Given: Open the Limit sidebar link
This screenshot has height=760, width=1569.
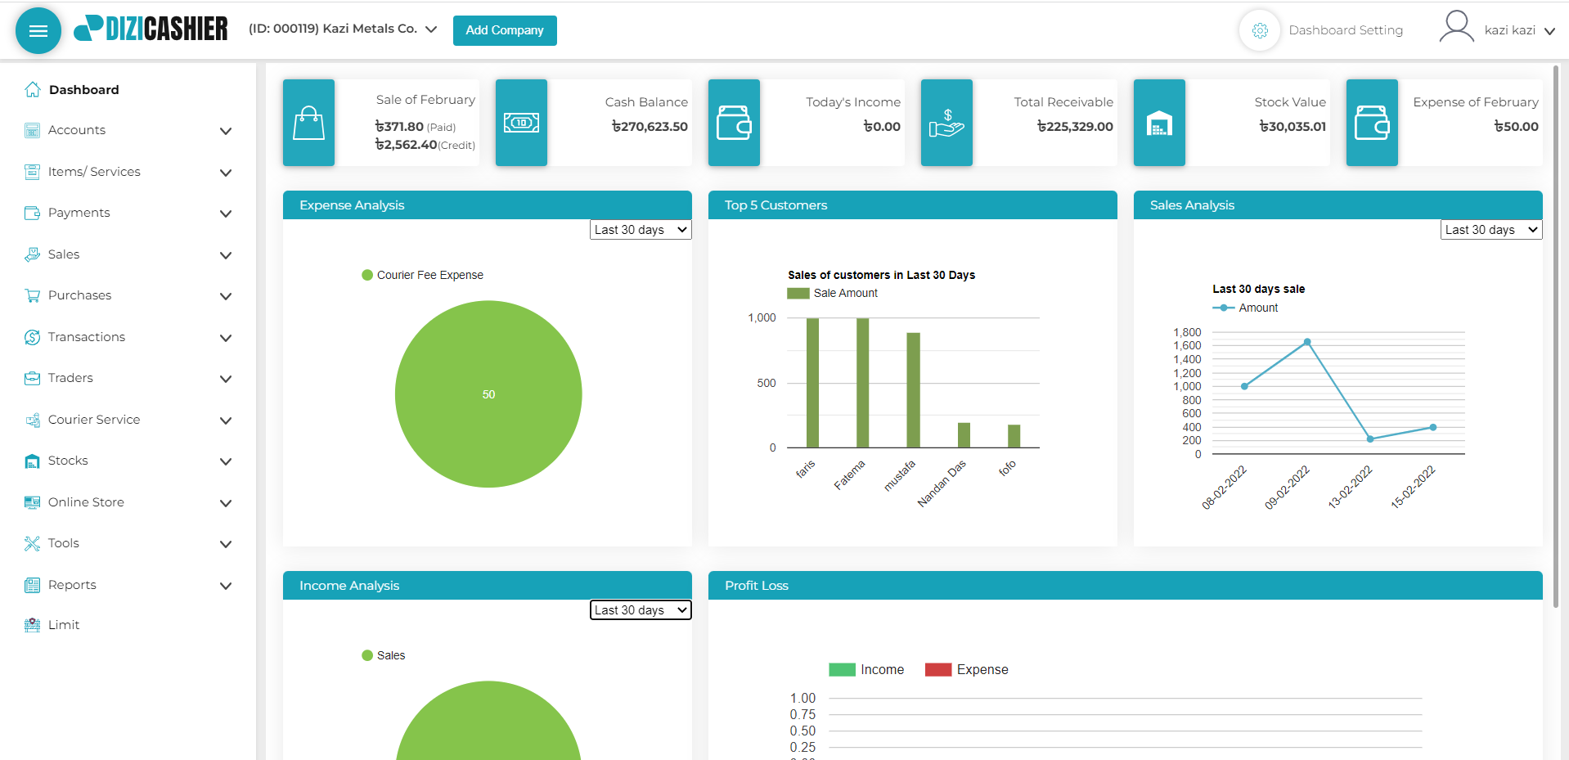Looking at the screenshot, I should point(64,625).
